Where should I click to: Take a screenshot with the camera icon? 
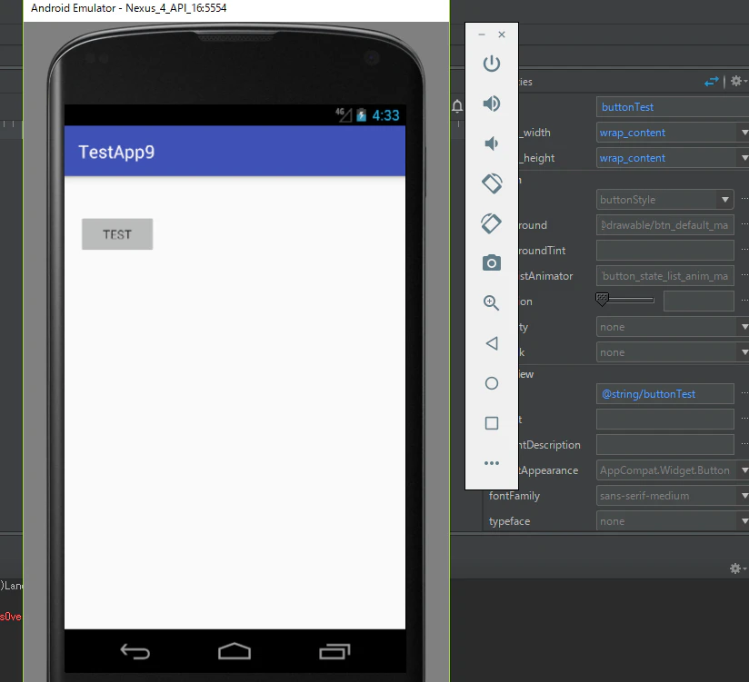coord(492,263)
